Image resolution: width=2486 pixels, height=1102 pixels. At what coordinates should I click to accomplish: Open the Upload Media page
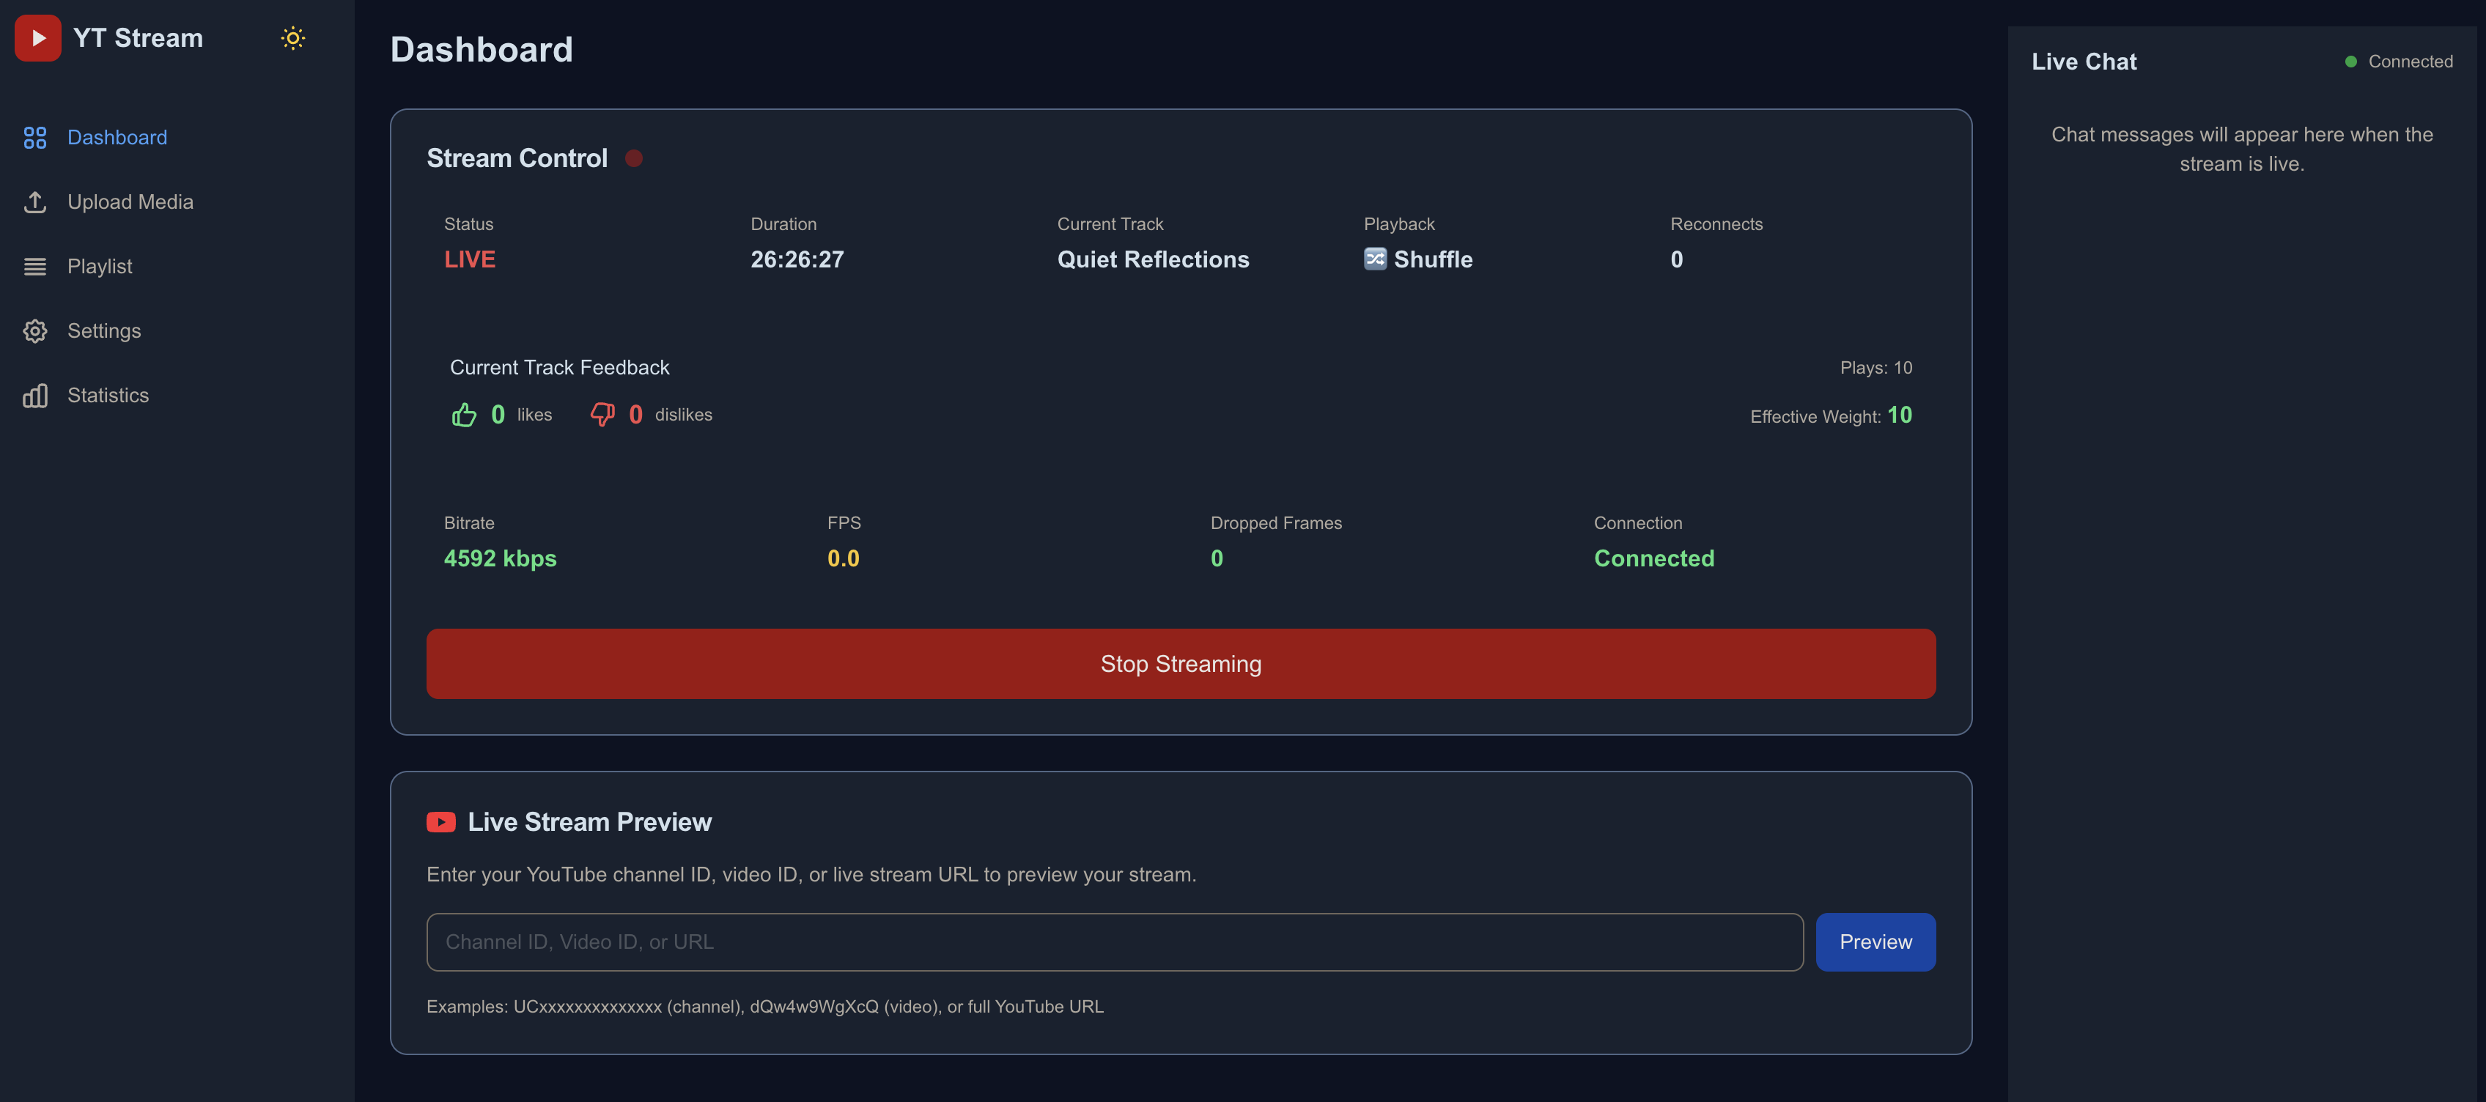130,201
